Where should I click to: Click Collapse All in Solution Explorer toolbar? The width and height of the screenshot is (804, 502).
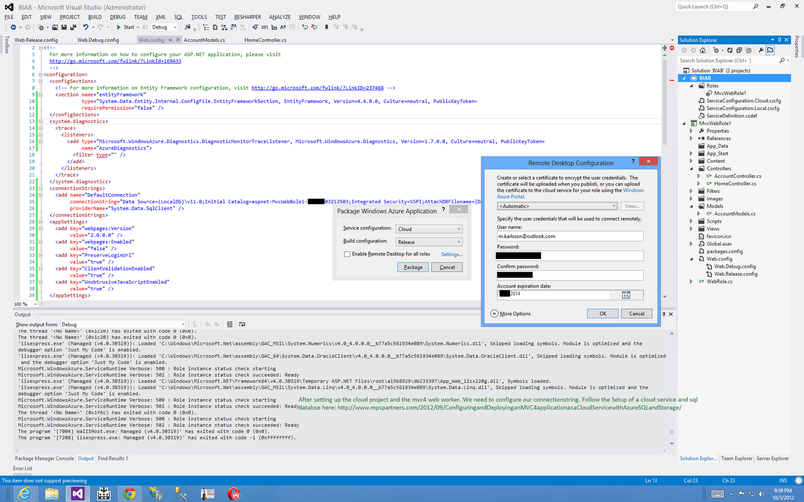pos(739,50)
